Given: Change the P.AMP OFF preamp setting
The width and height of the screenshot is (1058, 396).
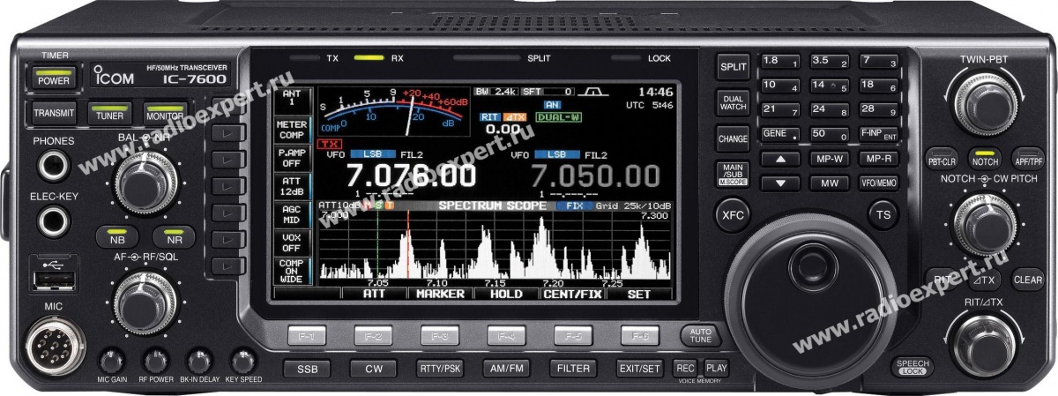Looking at the screenshot, I should coord(292,158).
